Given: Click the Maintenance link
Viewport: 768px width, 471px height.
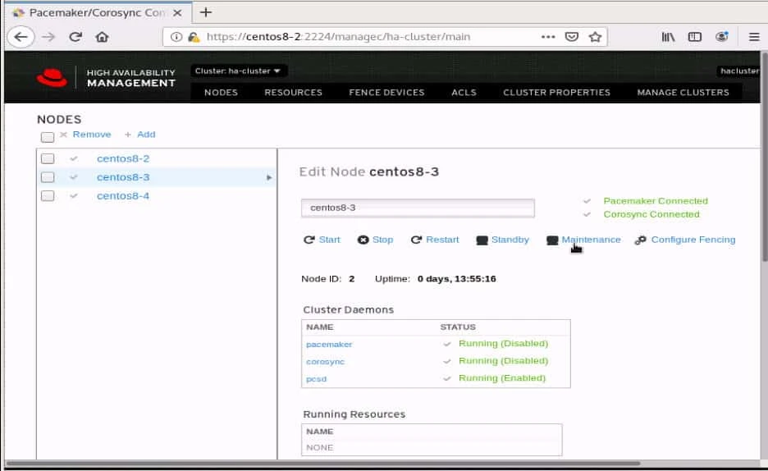Looking at the screenshot, I should point(592,240).
